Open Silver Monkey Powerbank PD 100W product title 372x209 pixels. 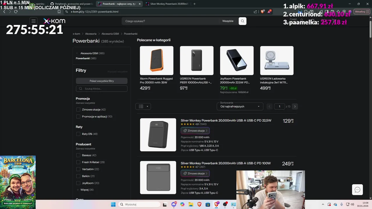click(x=226, y=163)
